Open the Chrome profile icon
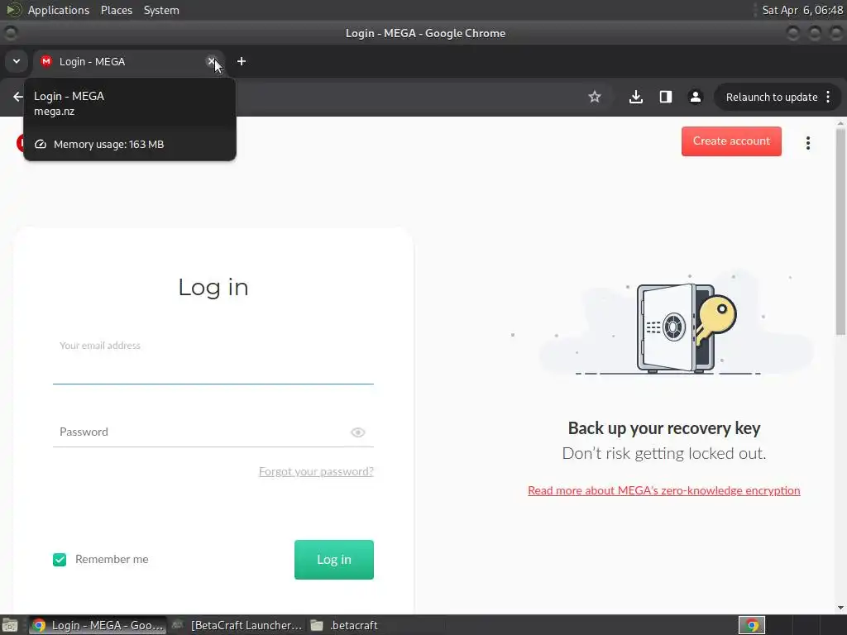Image resolution: width=847 pixels, height=635 pixels. click(x=695, y=97)
